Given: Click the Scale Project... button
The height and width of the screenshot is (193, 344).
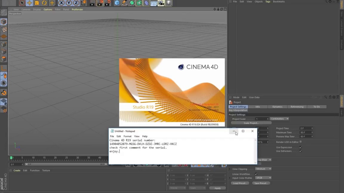Looking at the screenshot, I should [251, 123].
